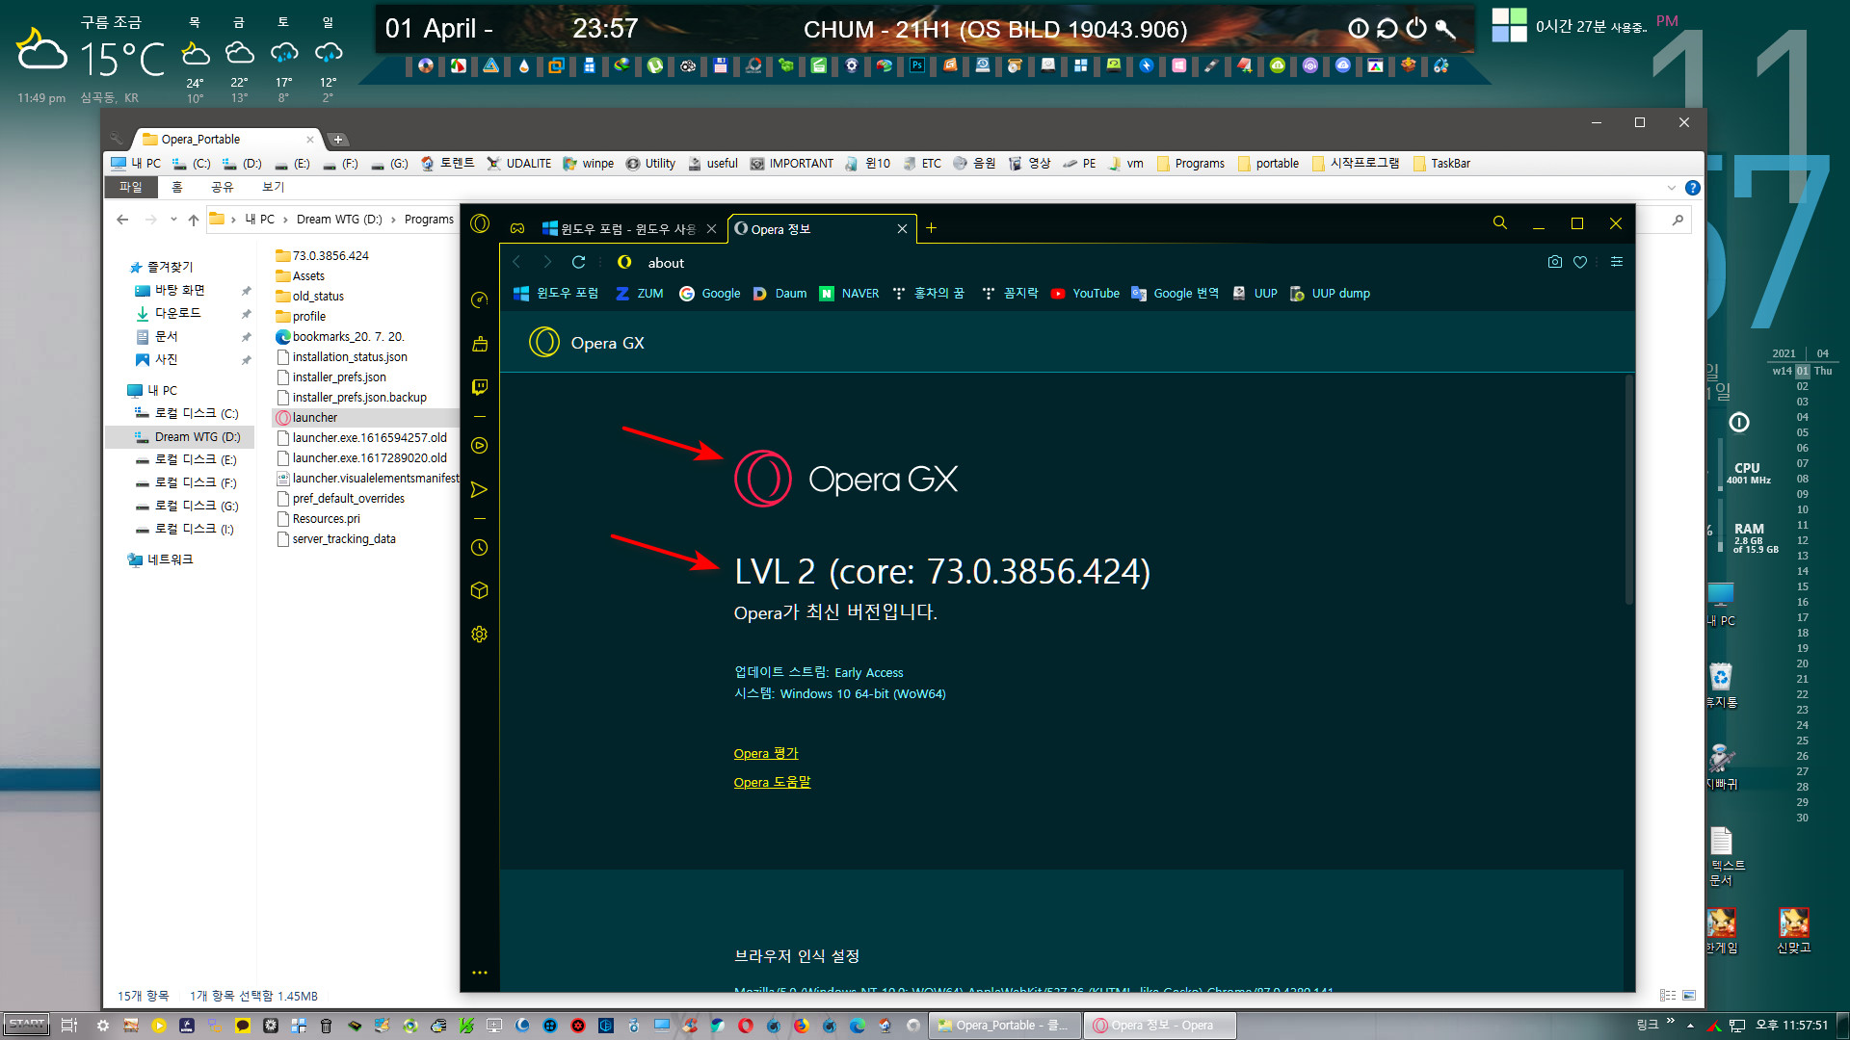This screenshot has width=1850, height=1040.
Task: Open UUP dump bookmark
Action: pyautogui.click(x=1330, y=294)
